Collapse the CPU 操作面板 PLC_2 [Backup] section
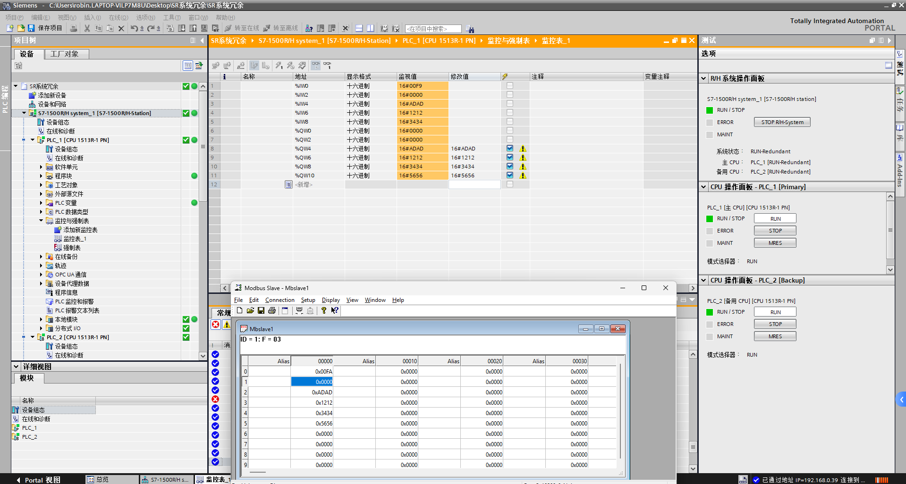906x484 pixels. click(x=703, y=280)
